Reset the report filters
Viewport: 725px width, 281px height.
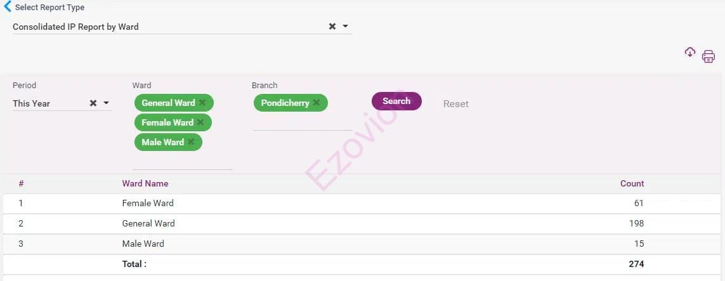click(456, 104)
